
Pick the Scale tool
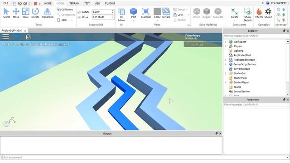tap(25, 13)
